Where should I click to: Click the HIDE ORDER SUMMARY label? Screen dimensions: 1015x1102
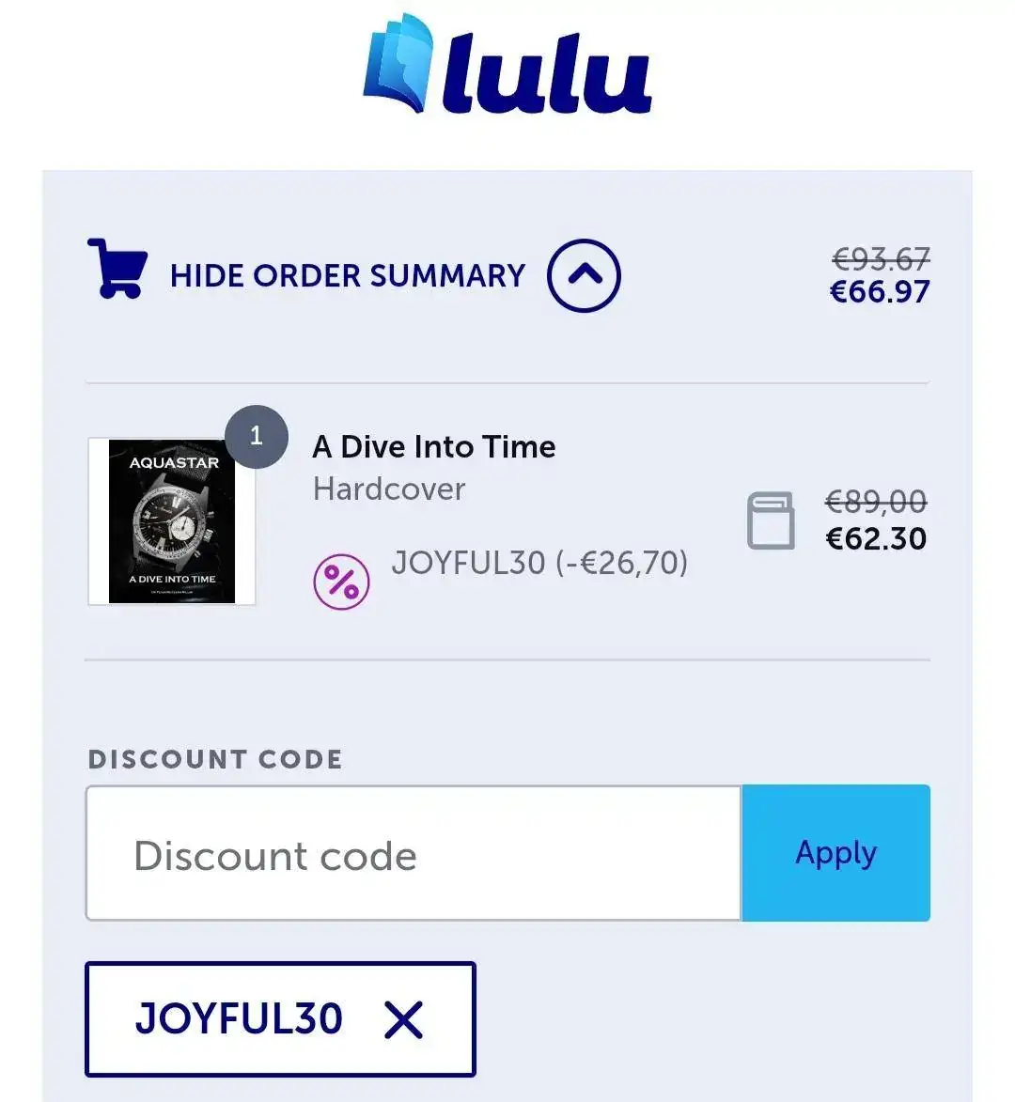(348, 275)
